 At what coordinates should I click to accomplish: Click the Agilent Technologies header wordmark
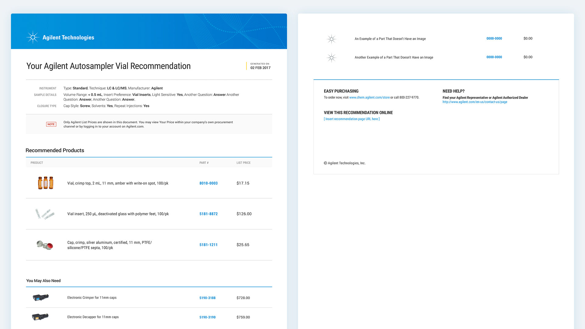68,37
